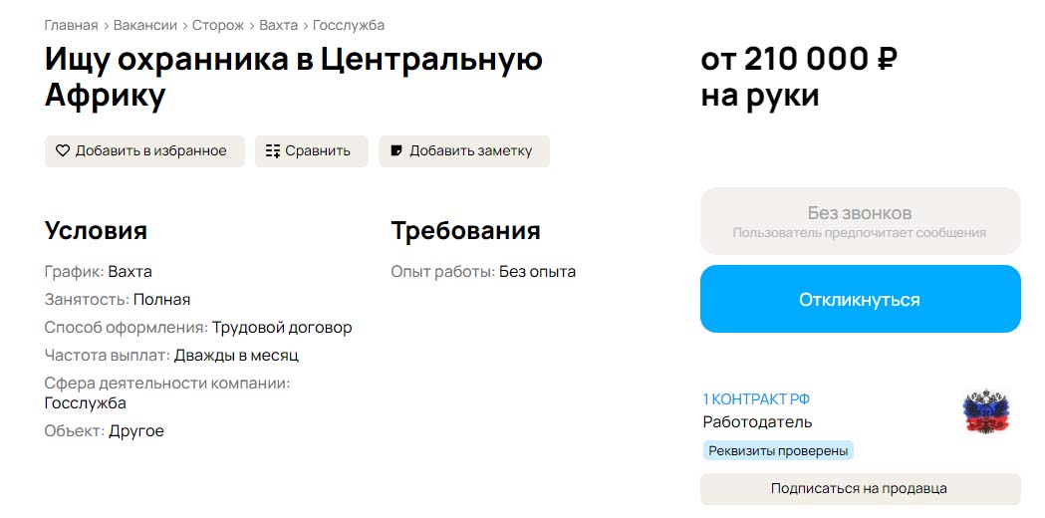Click the Без опыта experience value
Screen dimensions: 1045x518
[537, 272]
